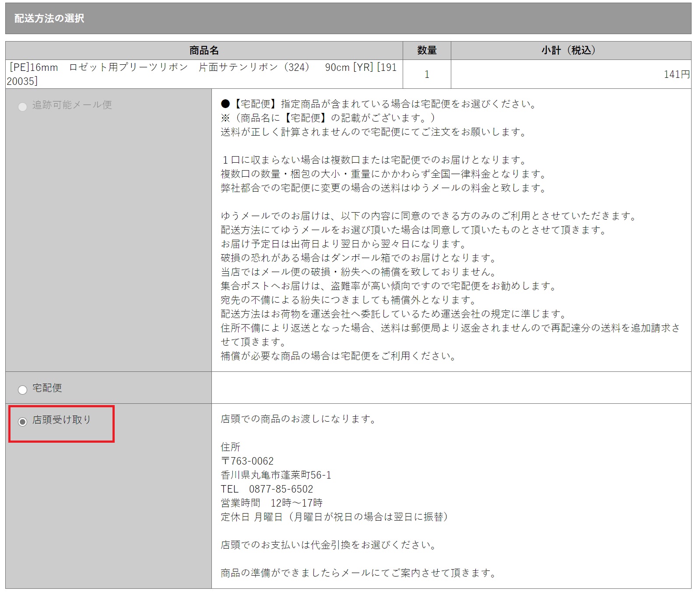Click the 小計（税込） column header
699x598 pixels.
pos(570,50)
